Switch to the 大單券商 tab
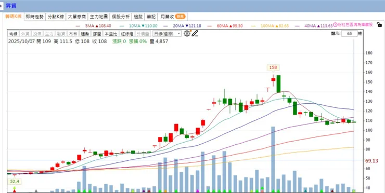This screenshot has width=385, height=193. (x=77, y=17)
